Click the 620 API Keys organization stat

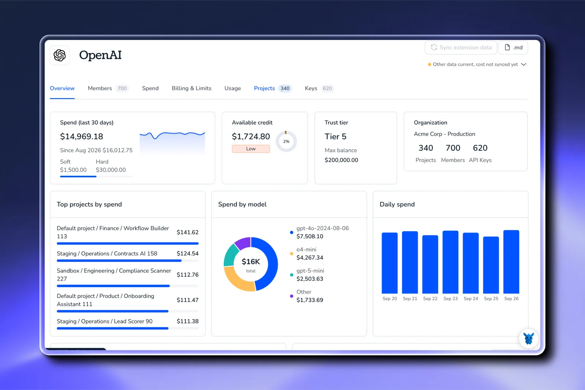[x=480, y=154]
